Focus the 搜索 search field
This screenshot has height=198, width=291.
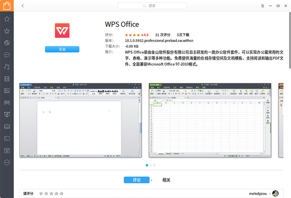[152, 6]
